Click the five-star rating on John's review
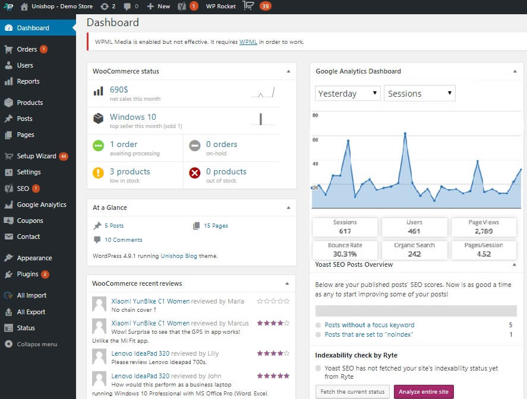This screenshot has width=527, height=399. [273, 376]
